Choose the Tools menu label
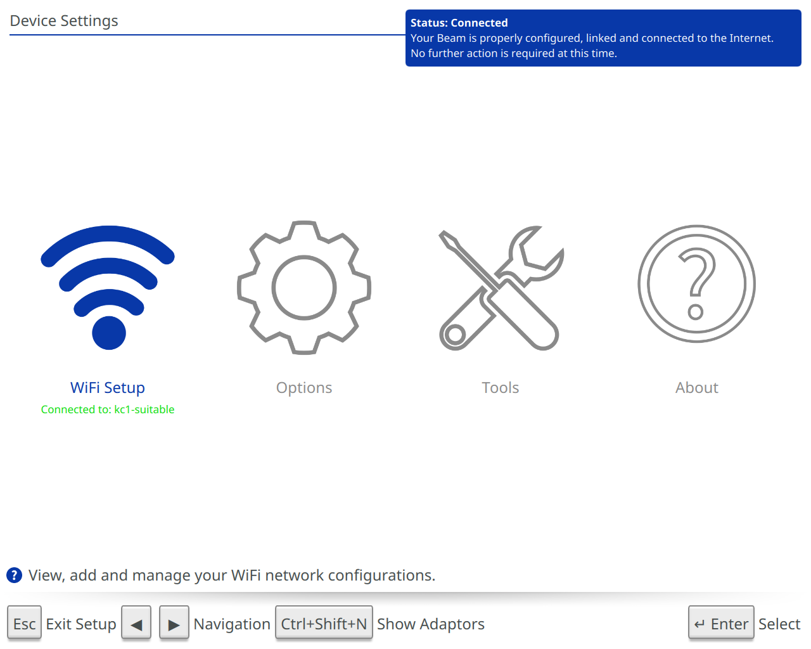This screenshot has width=811, height=649. click(x=501, y=387)
